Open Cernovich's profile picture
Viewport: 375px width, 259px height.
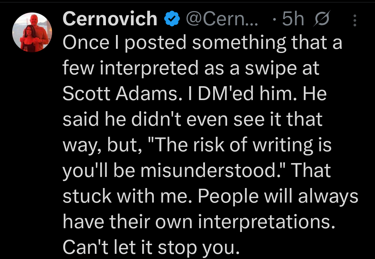[32, 33]
